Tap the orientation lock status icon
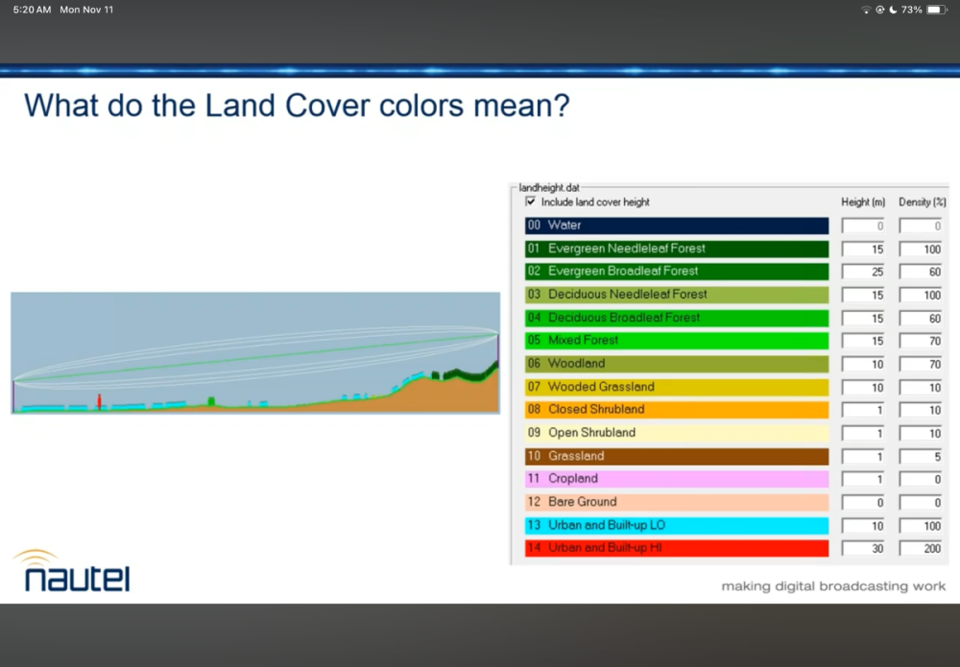This screenshot has height=667, width=960. (x=879, y=10)
